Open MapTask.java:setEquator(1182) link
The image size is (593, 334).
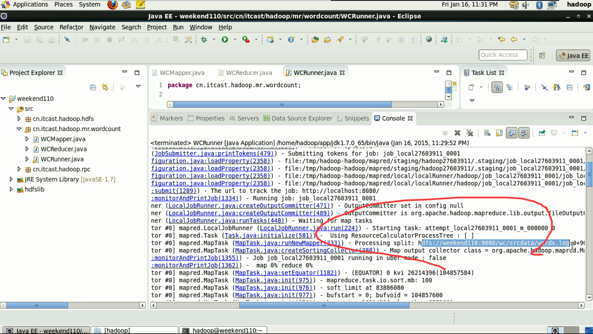(286, 273)
